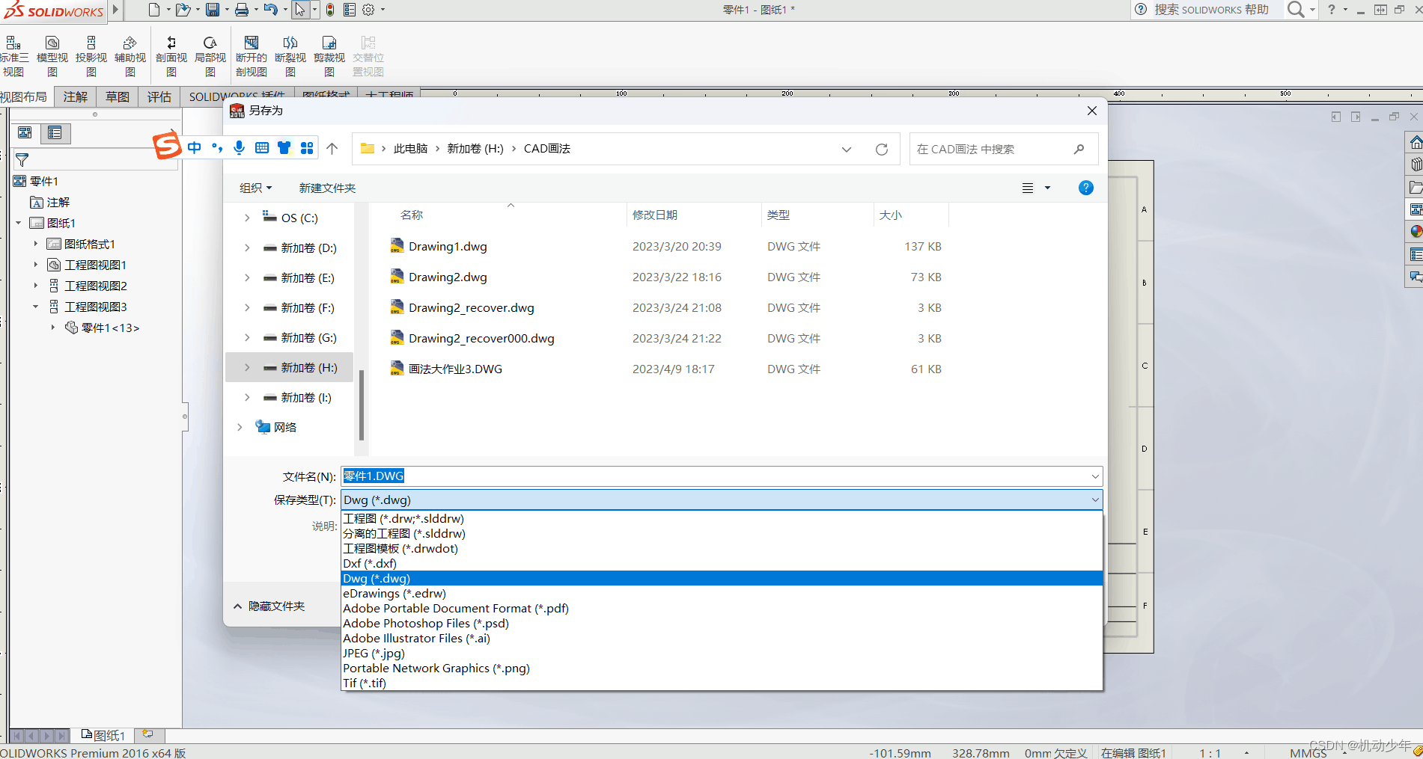1423x759 pixels.
Task: Click the Undo icon
Action: tap(271, 10)
